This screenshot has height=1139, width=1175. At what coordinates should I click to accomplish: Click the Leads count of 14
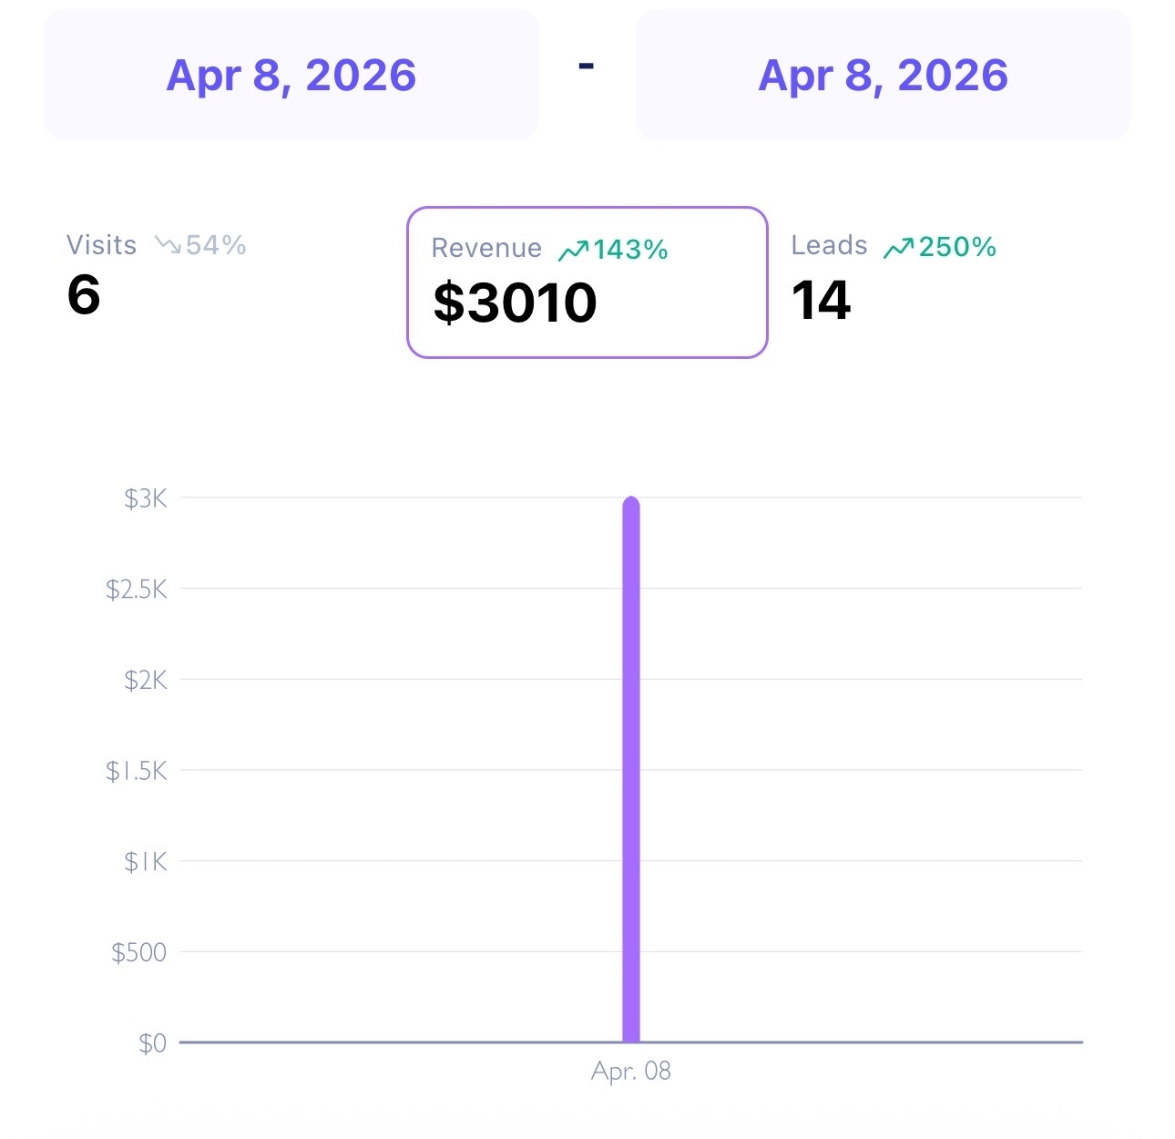[x=821, y=301]
